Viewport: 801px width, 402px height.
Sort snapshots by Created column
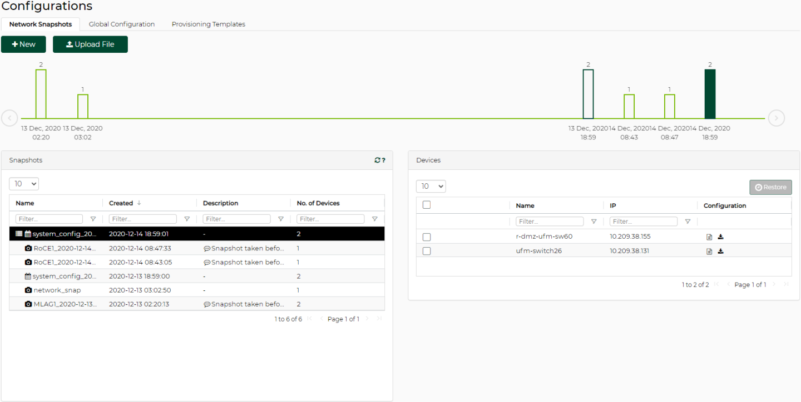(121, 203)
